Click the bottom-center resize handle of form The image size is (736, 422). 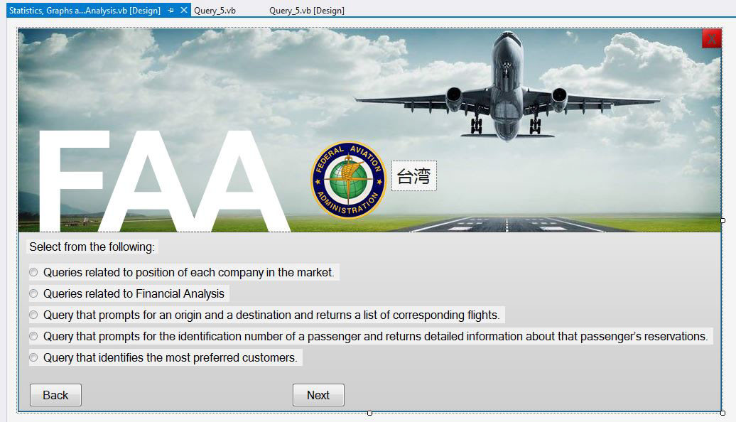[369, 413]
